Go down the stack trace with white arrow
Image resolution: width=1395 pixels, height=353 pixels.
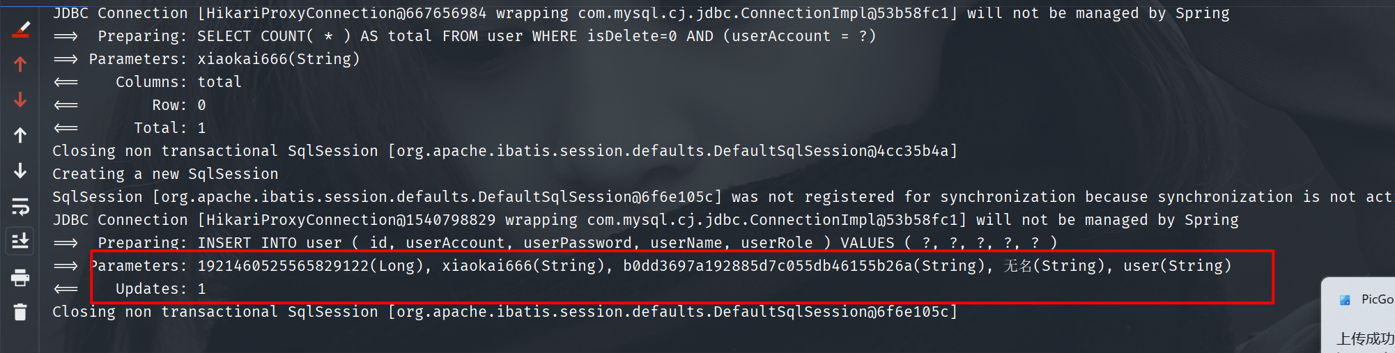20,171
